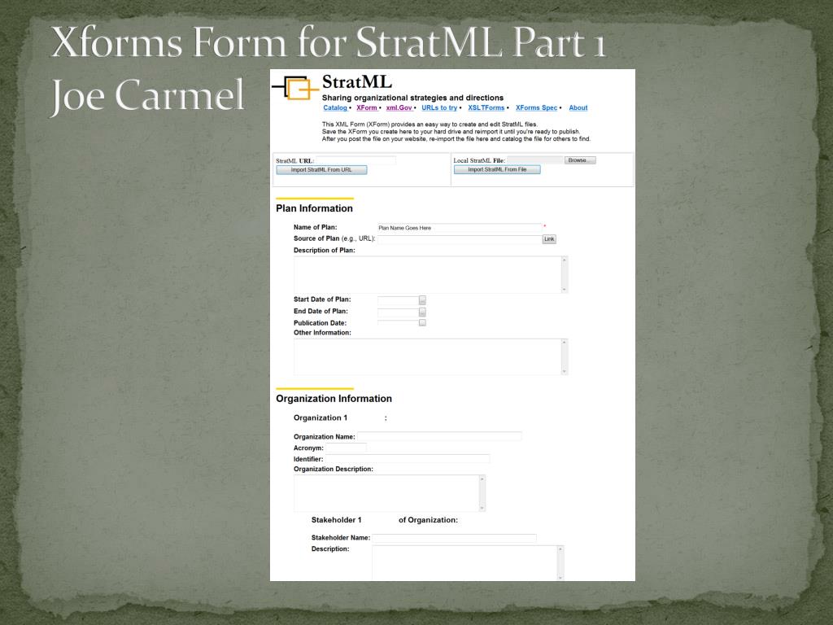The image size is (833, 625).
Task: Open the XForms Spec link
Action: [537, 108]
